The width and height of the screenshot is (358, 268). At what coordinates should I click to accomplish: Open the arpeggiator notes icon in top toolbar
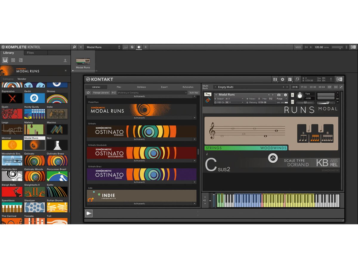(125, 47)
